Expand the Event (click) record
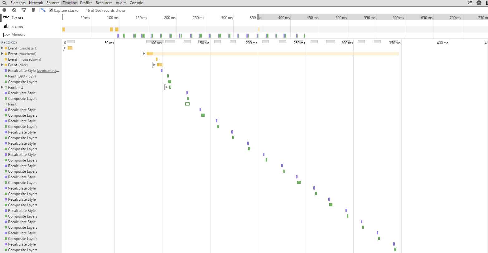Viewport: 488px width, 253px height. tap(2, 65)
